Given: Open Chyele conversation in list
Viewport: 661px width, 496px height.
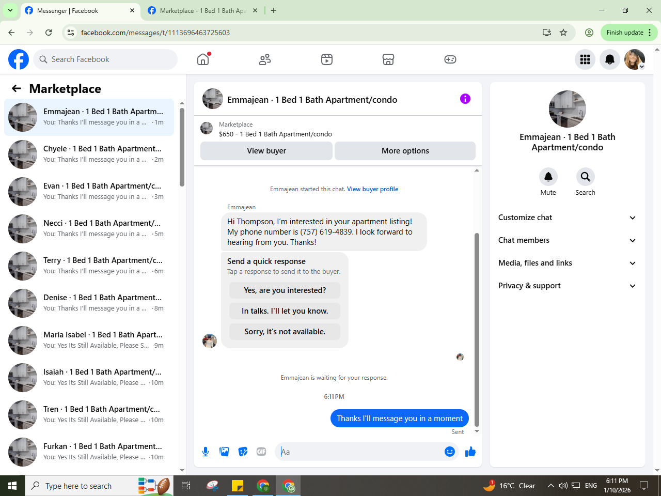Looking at the screenshot, I should [x=89, y=154].
